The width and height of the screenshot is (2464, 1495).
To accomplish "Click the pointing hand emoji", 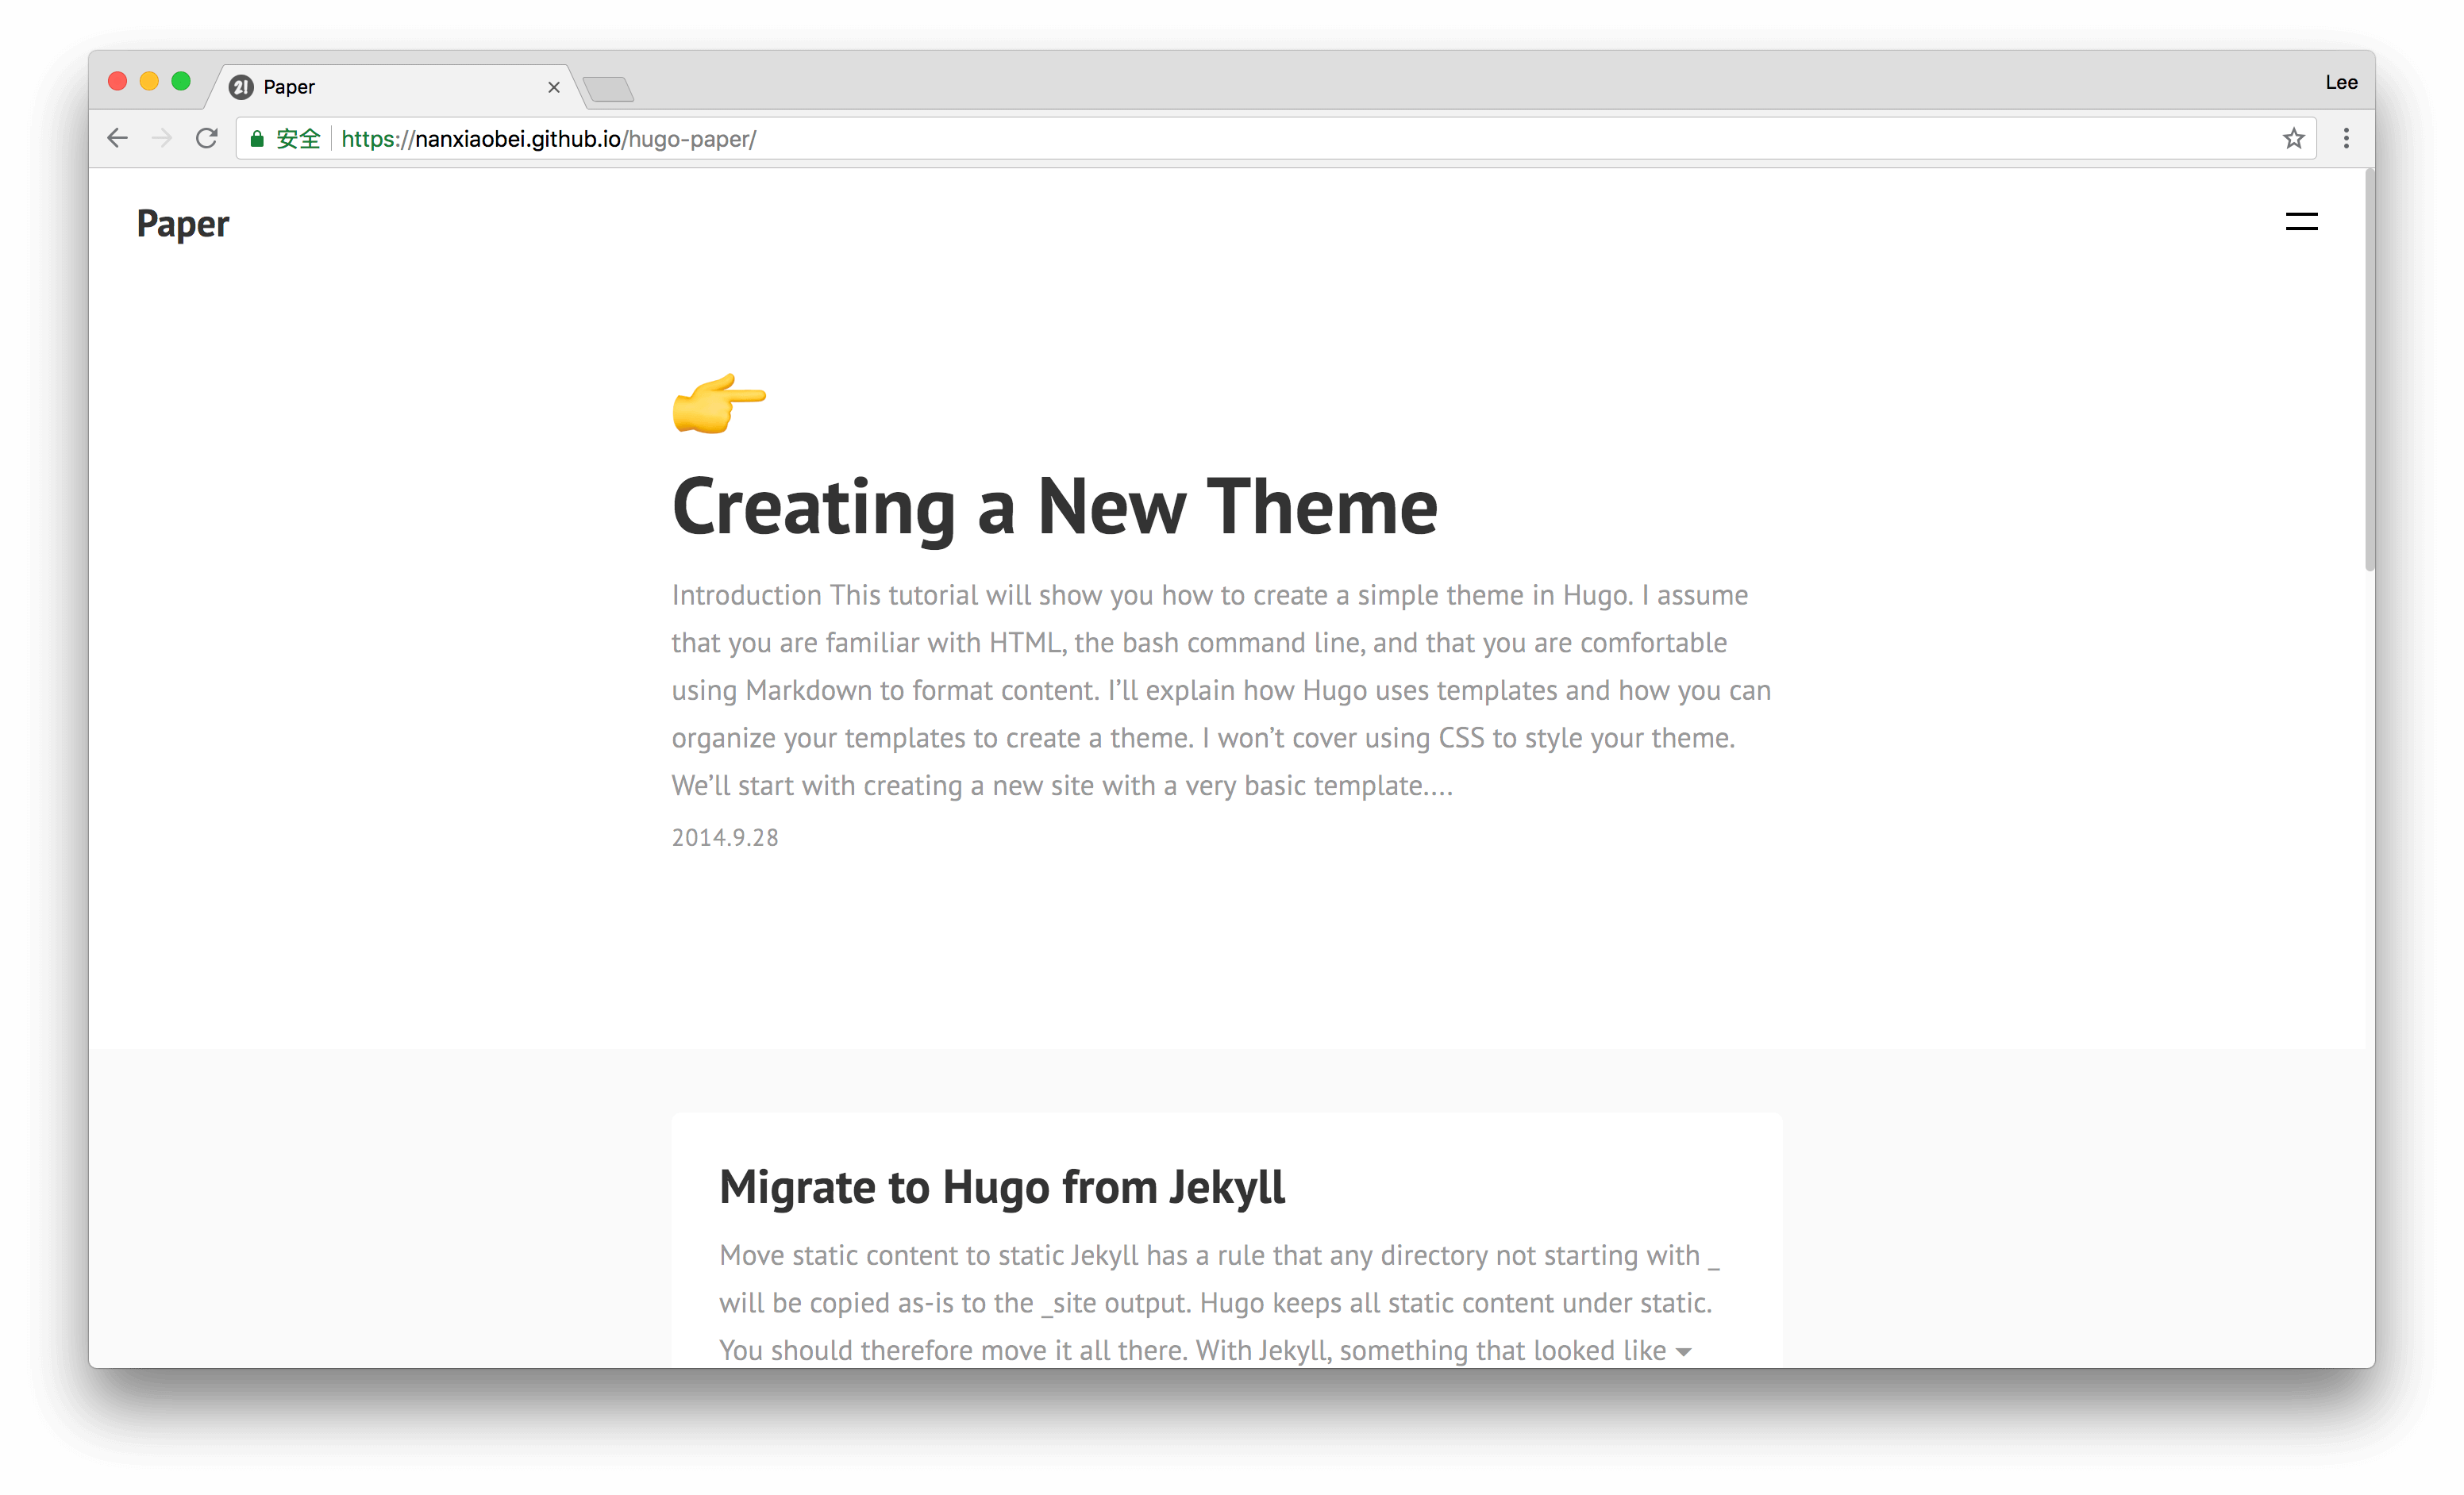I will pos(719,403).
